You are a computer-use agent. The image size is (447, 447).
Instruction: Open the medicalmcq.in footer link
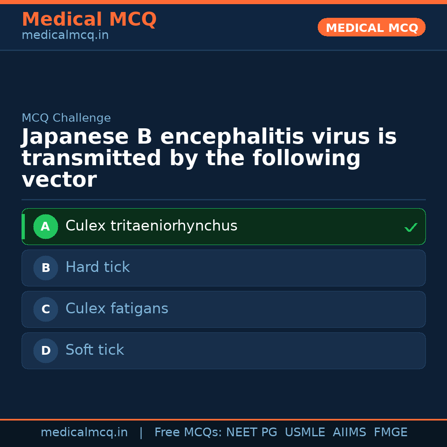click(84, 432)
